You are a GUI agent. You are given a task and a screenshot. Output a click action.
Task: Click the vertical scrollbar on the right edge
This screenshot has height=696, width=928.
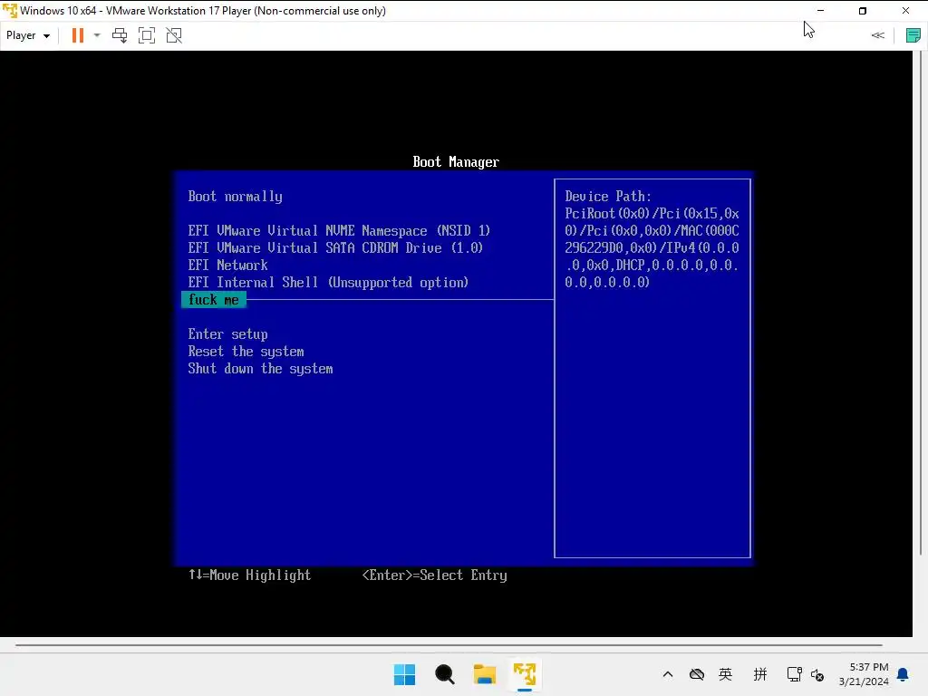(921, 303)
